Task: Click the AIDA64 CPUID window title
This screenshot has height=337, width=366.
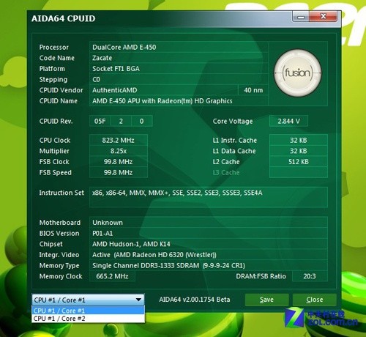Action: pos(64,18)
